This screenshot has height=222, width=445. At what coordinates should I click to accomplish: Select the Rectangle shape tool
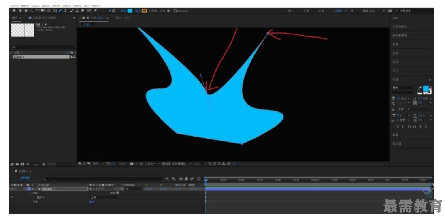[x=55, y=11]
